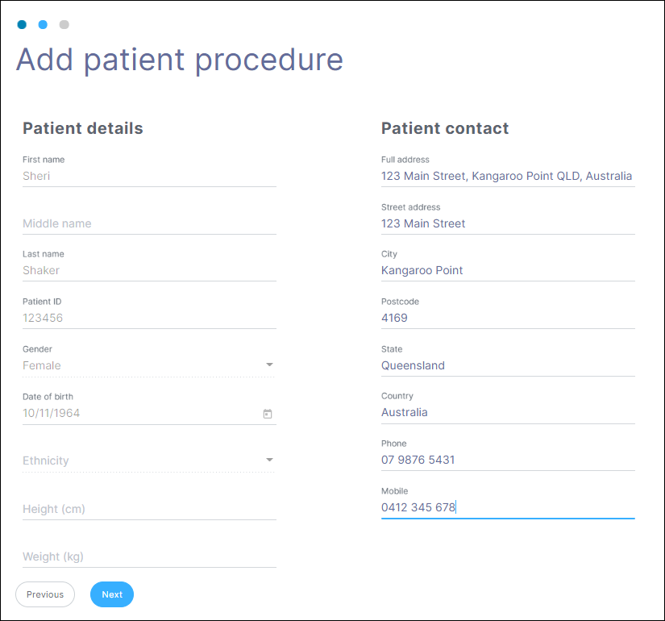
Task: Select the second step indicator dot
Action: coord(43,24)
